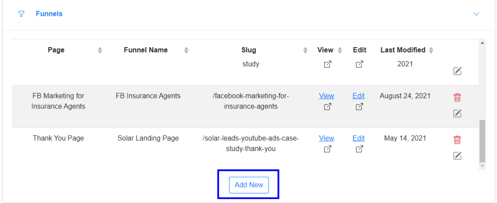497x203 pixels.
Task: Click Edit link for FB Insurance Agents
Action: (x=359, y=96)
